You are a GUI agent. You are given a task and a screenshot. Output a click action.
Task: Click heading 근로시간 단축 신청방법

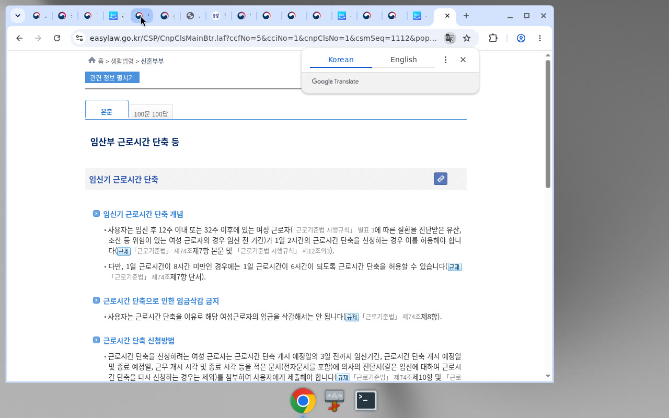139,341
